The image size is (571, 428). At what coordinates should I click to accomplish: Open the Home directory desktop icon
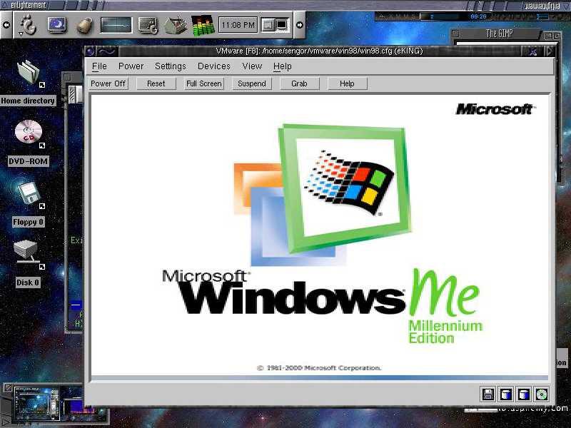28,73
